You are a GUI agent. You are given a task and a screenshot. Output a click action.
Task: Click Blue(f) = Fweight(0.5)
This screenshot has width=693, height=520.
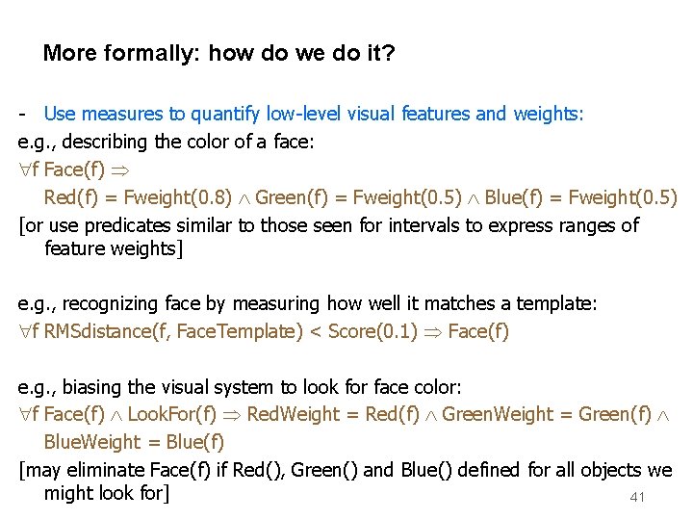pyautogui.click(x=581, y=197)
